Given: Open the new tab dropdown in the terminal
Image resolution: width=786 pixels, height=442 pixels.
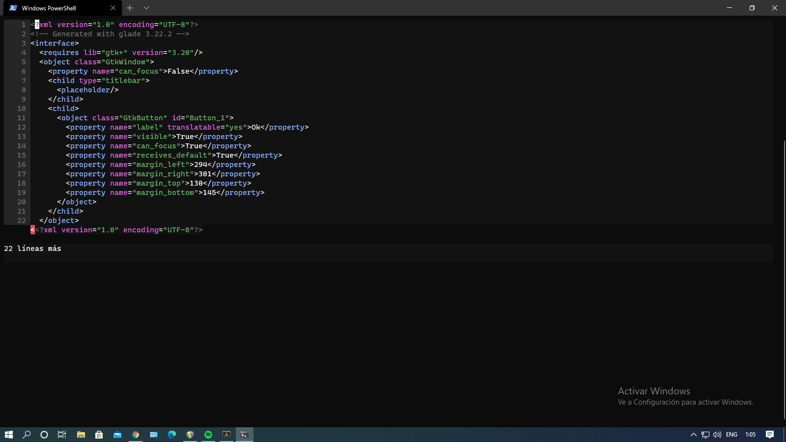Looking at the screenshot, I should (x=146, y=8).
